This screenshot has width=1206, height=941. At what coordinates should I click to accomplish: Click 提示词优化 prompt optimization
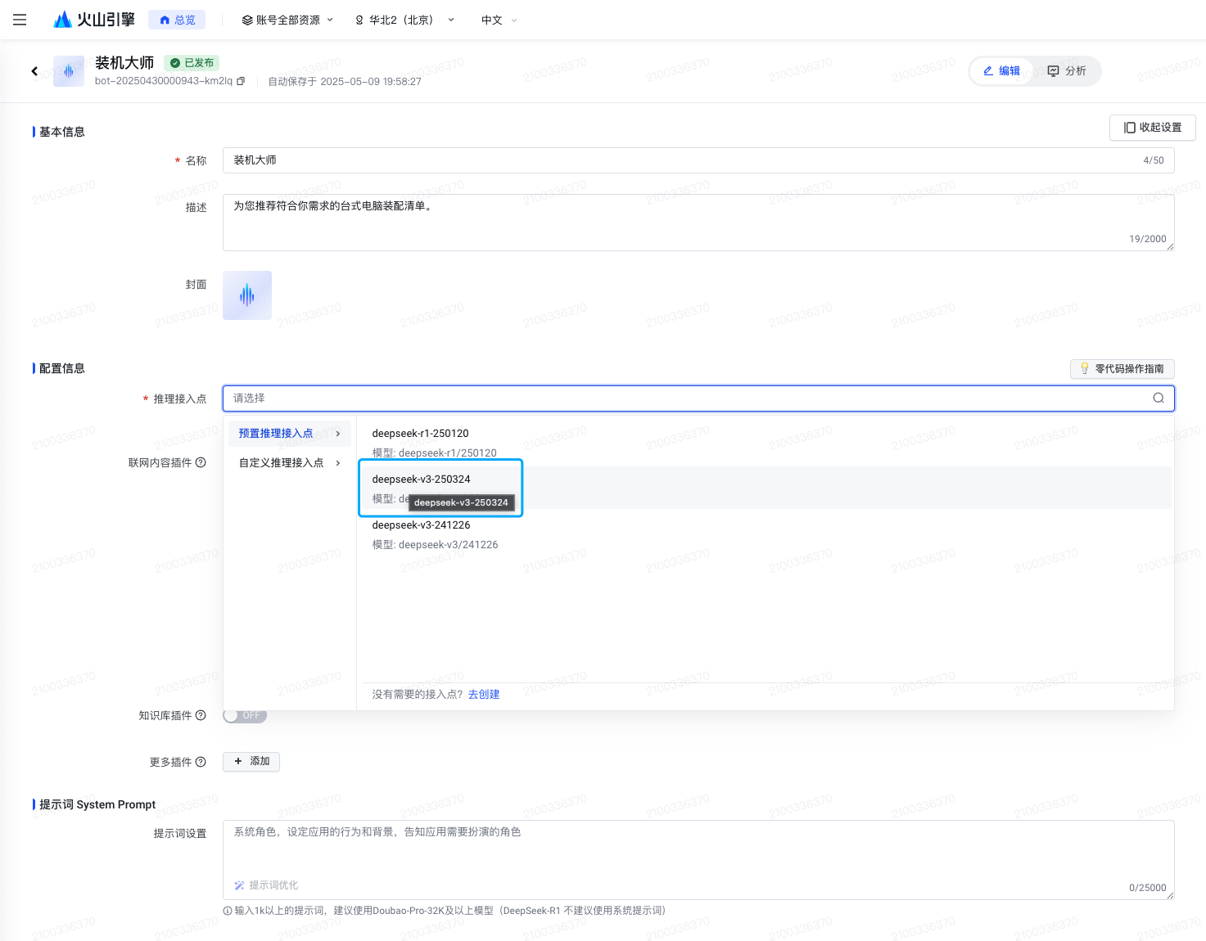point(266,885)
